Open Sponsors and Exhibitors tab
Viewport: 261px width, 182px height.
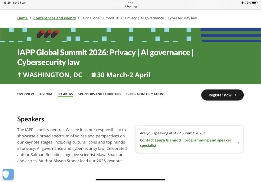click(100, 94)
